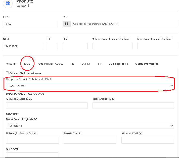
Task: Open Codigo de Situação Tributária dropdown
Action: (90, 86)
